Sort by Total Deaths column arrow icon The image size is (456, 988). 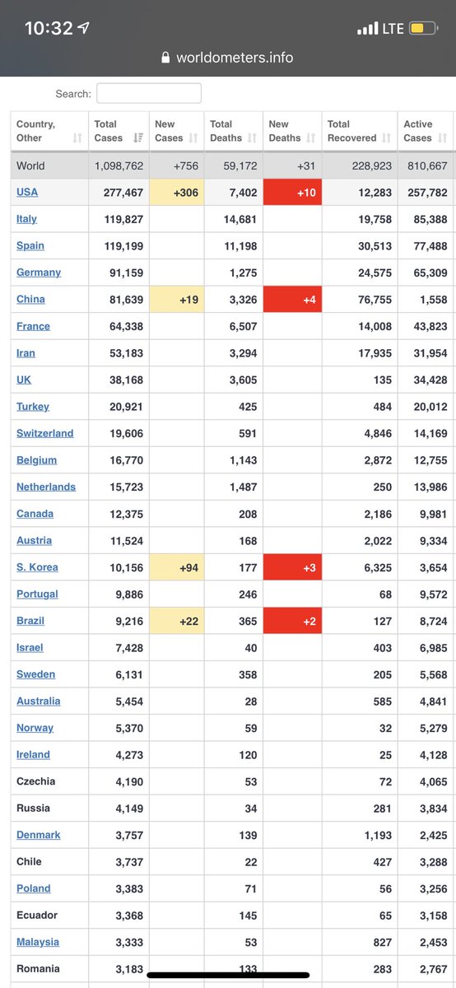pos(252,138)
